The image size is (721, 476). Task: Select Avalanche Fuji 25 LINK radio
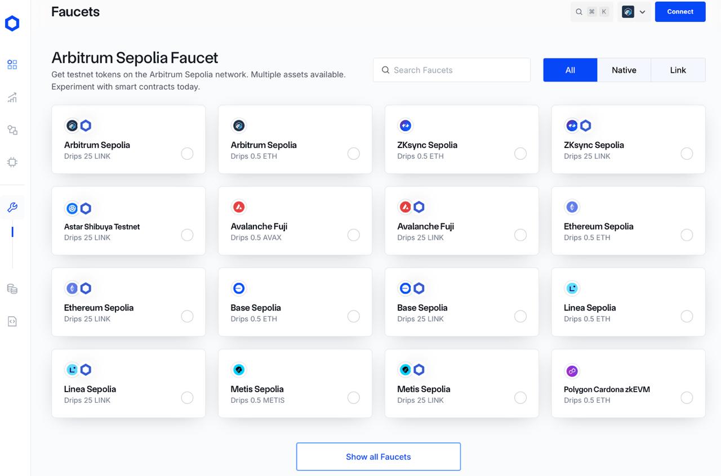[x=520, y=235]
